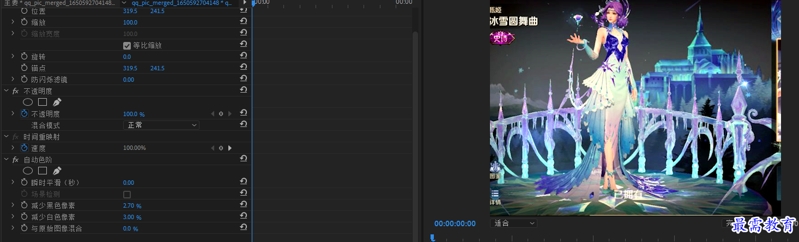Go to next 不透明度 keyframe
Image resolution: width=799 pixels, height=242 pixels.
(x=230, y=114)
